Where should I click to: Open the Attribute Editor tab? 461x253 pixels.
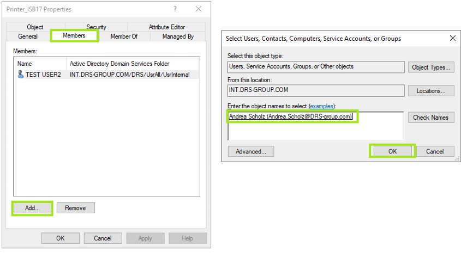166,27
